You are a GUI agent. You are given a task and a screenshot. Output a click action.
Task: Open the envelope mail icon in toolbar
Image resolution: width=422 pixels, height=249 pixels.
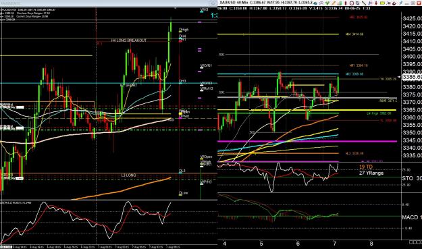point(321,3)
